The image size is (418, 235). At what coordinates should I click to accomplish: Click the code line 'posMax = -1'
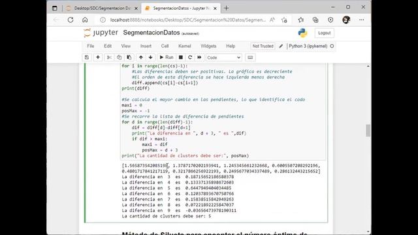[136, 111]
